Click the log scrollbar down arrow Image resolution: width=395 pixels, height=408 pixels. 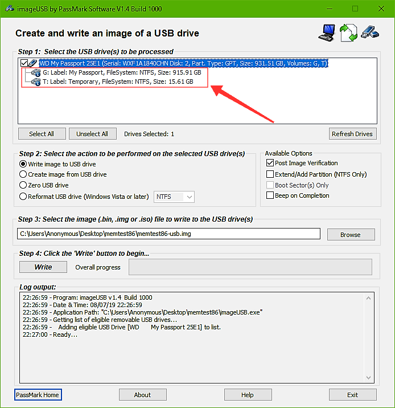[368, 377]
